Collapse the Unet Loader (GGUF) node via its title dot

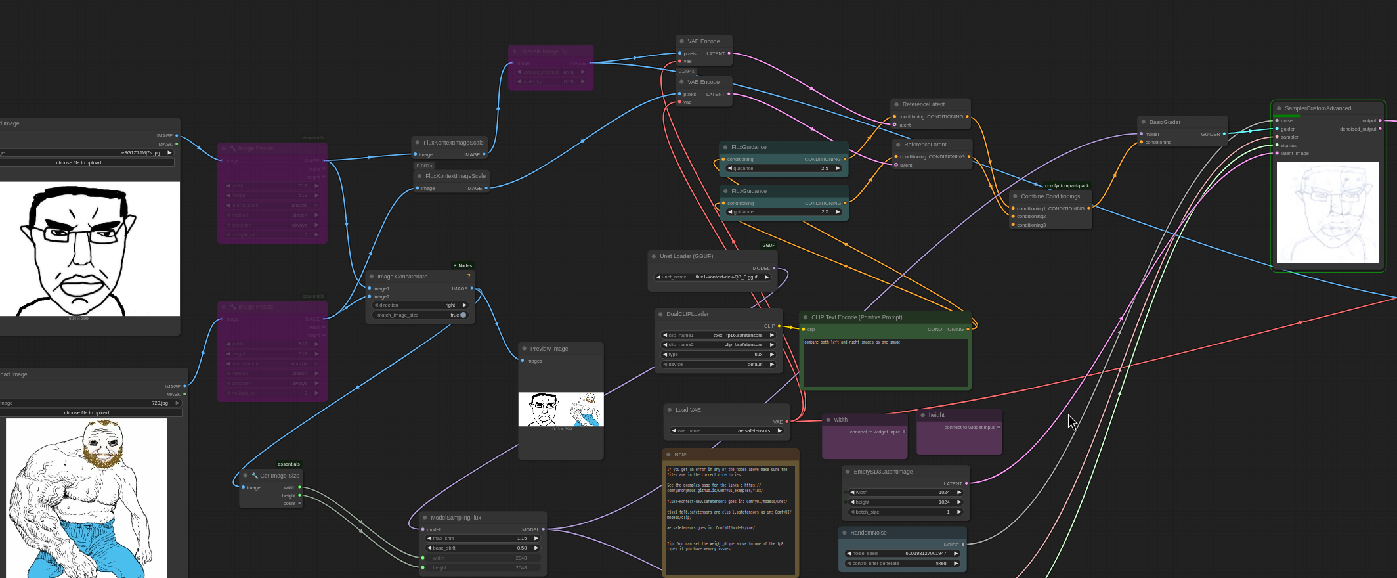(x=654, y=256)
